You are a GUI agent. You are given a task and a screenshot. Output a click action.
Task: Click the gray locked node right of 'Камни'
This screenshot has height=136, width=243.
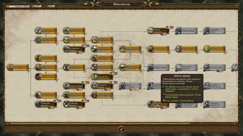tap(186, 31)
